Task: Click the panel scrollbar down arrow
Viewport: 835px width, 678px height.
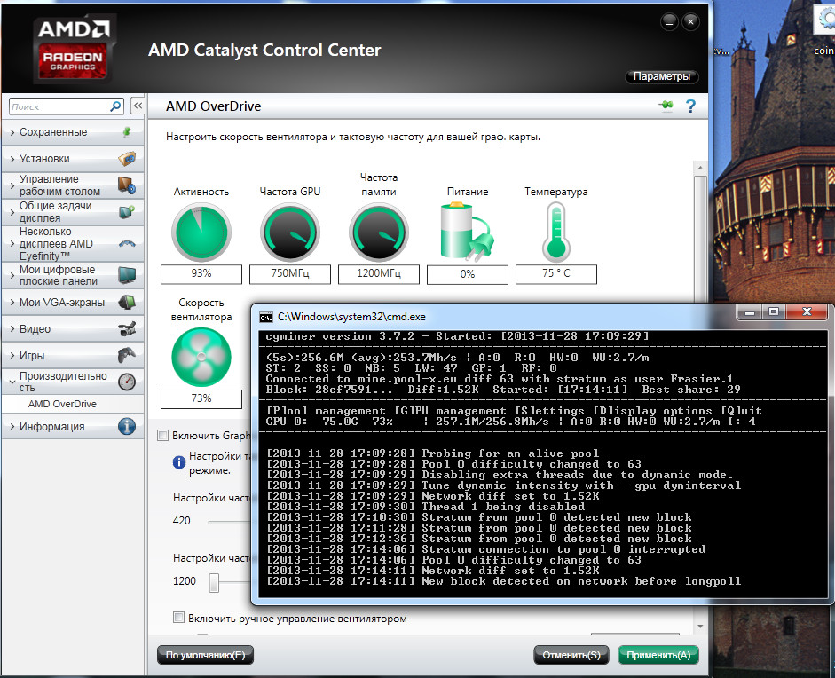Action: 700,627
